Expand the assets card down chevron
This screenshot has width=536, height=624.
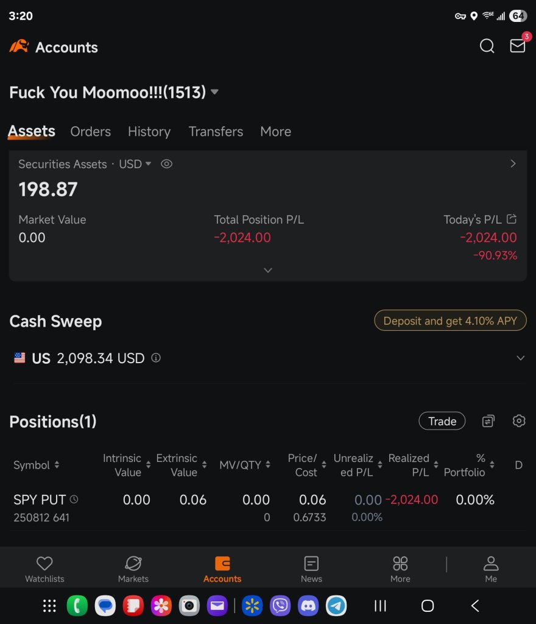(268, 270)
